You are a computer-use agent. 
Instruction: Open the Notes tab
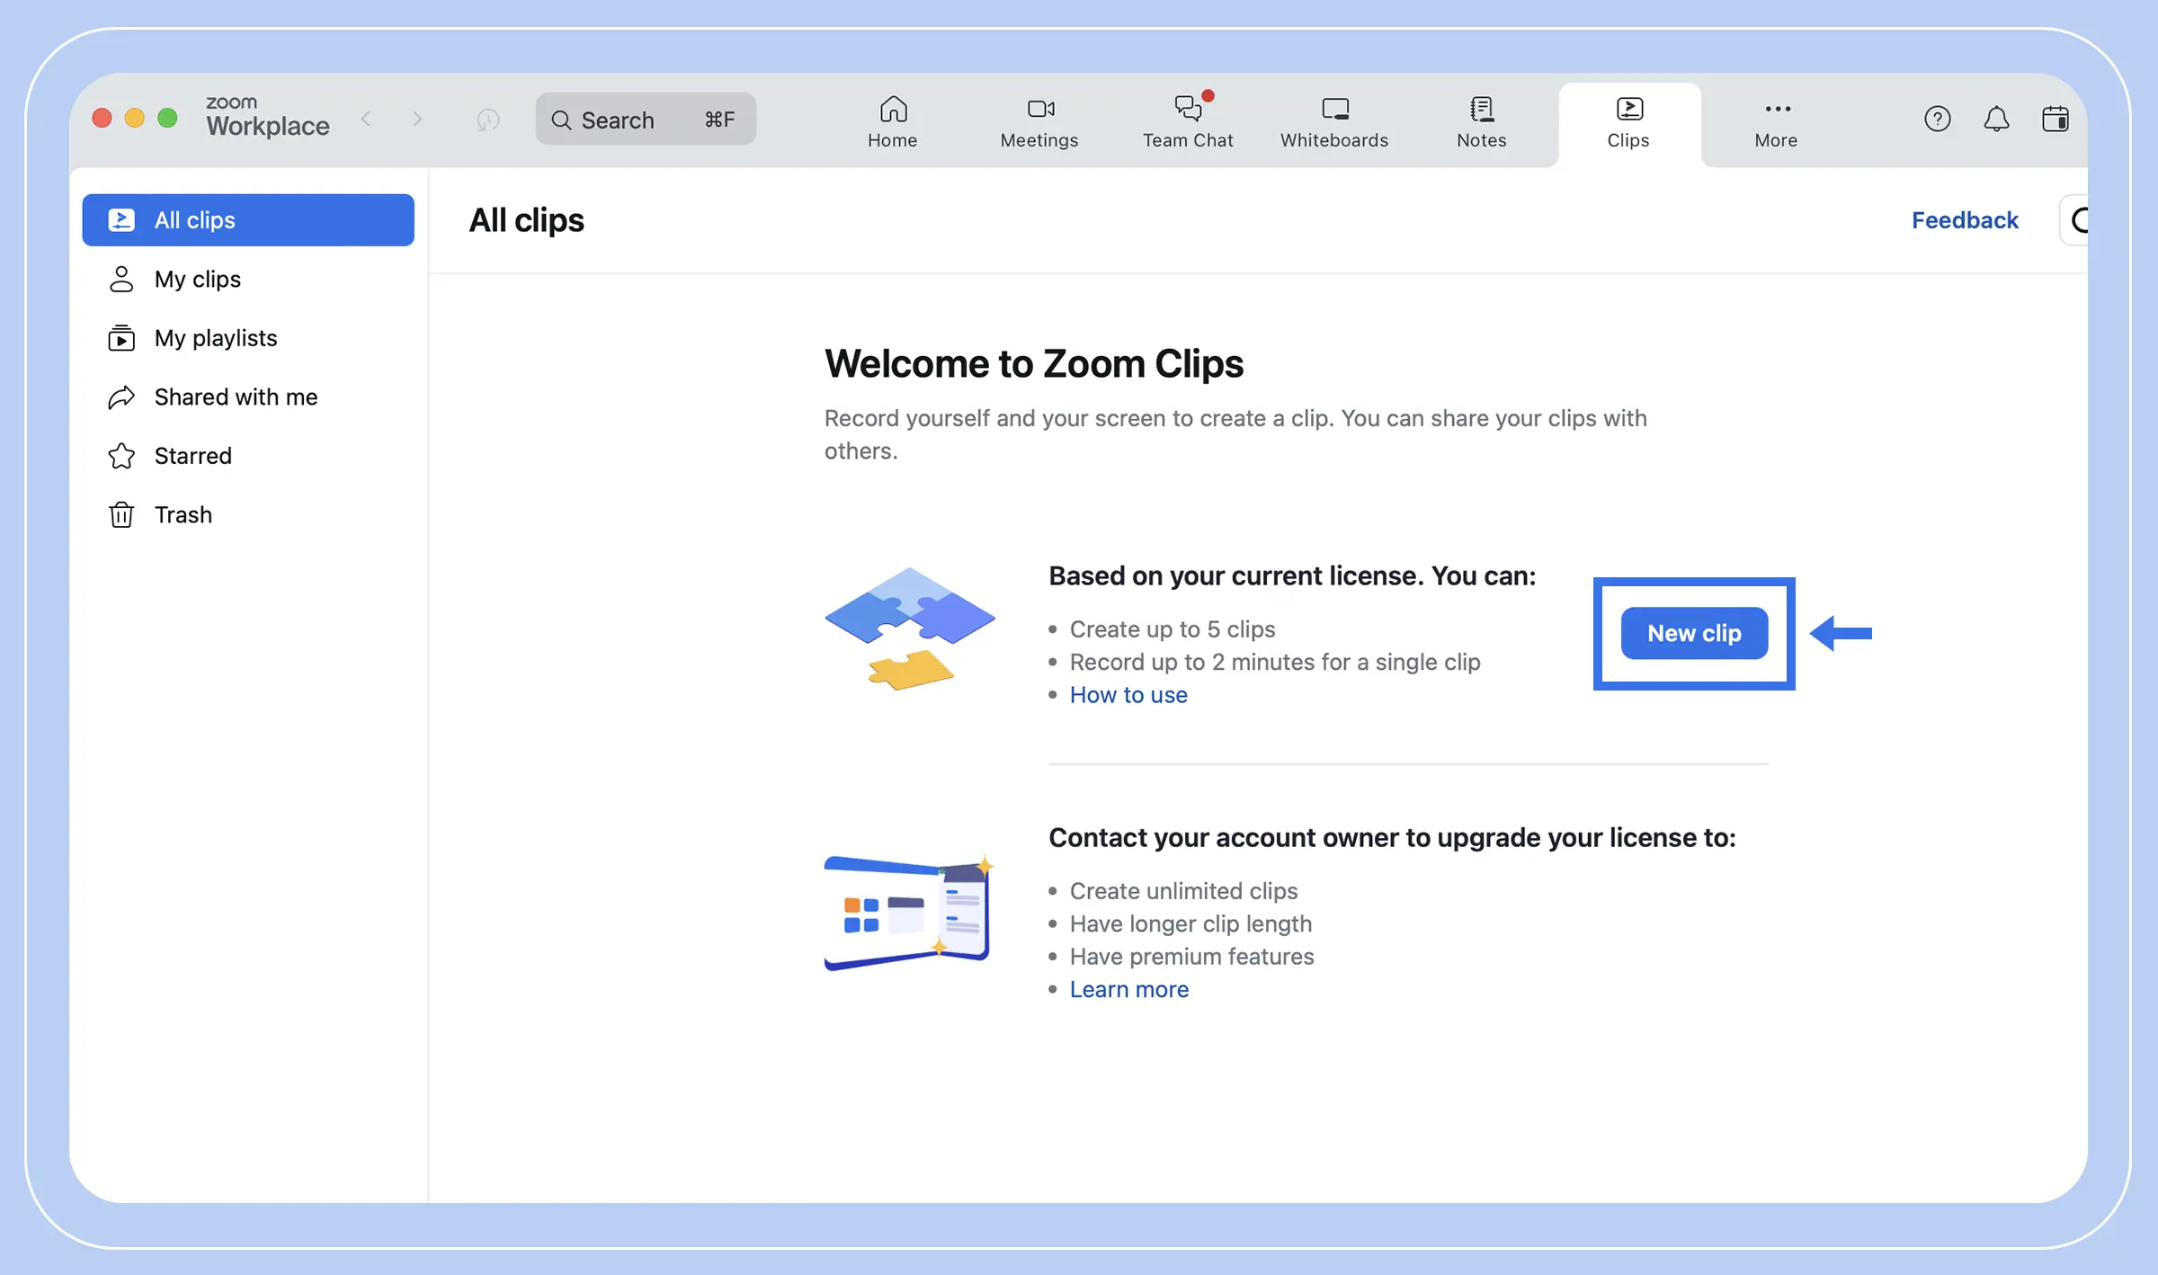pos(1481,122)
